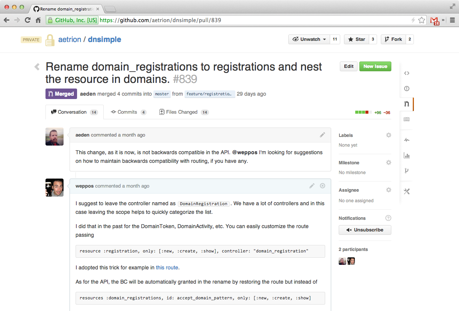Open the browser home page icon
Screen dimensions: 459x311
(x=38, y=20)
